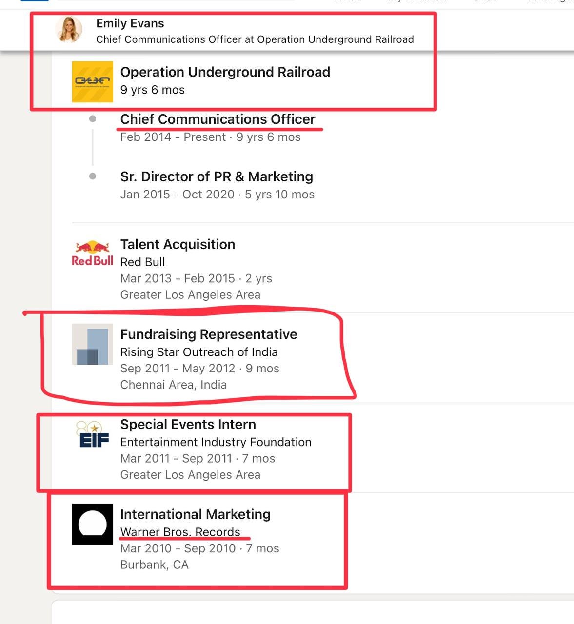
Task: Click the Red Bull company name
Action: [142, 262]
